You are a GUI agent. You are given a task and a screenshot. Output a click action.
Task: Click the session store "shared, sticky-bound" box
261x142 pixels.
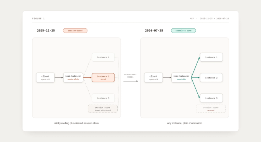[x=103, y=109]
